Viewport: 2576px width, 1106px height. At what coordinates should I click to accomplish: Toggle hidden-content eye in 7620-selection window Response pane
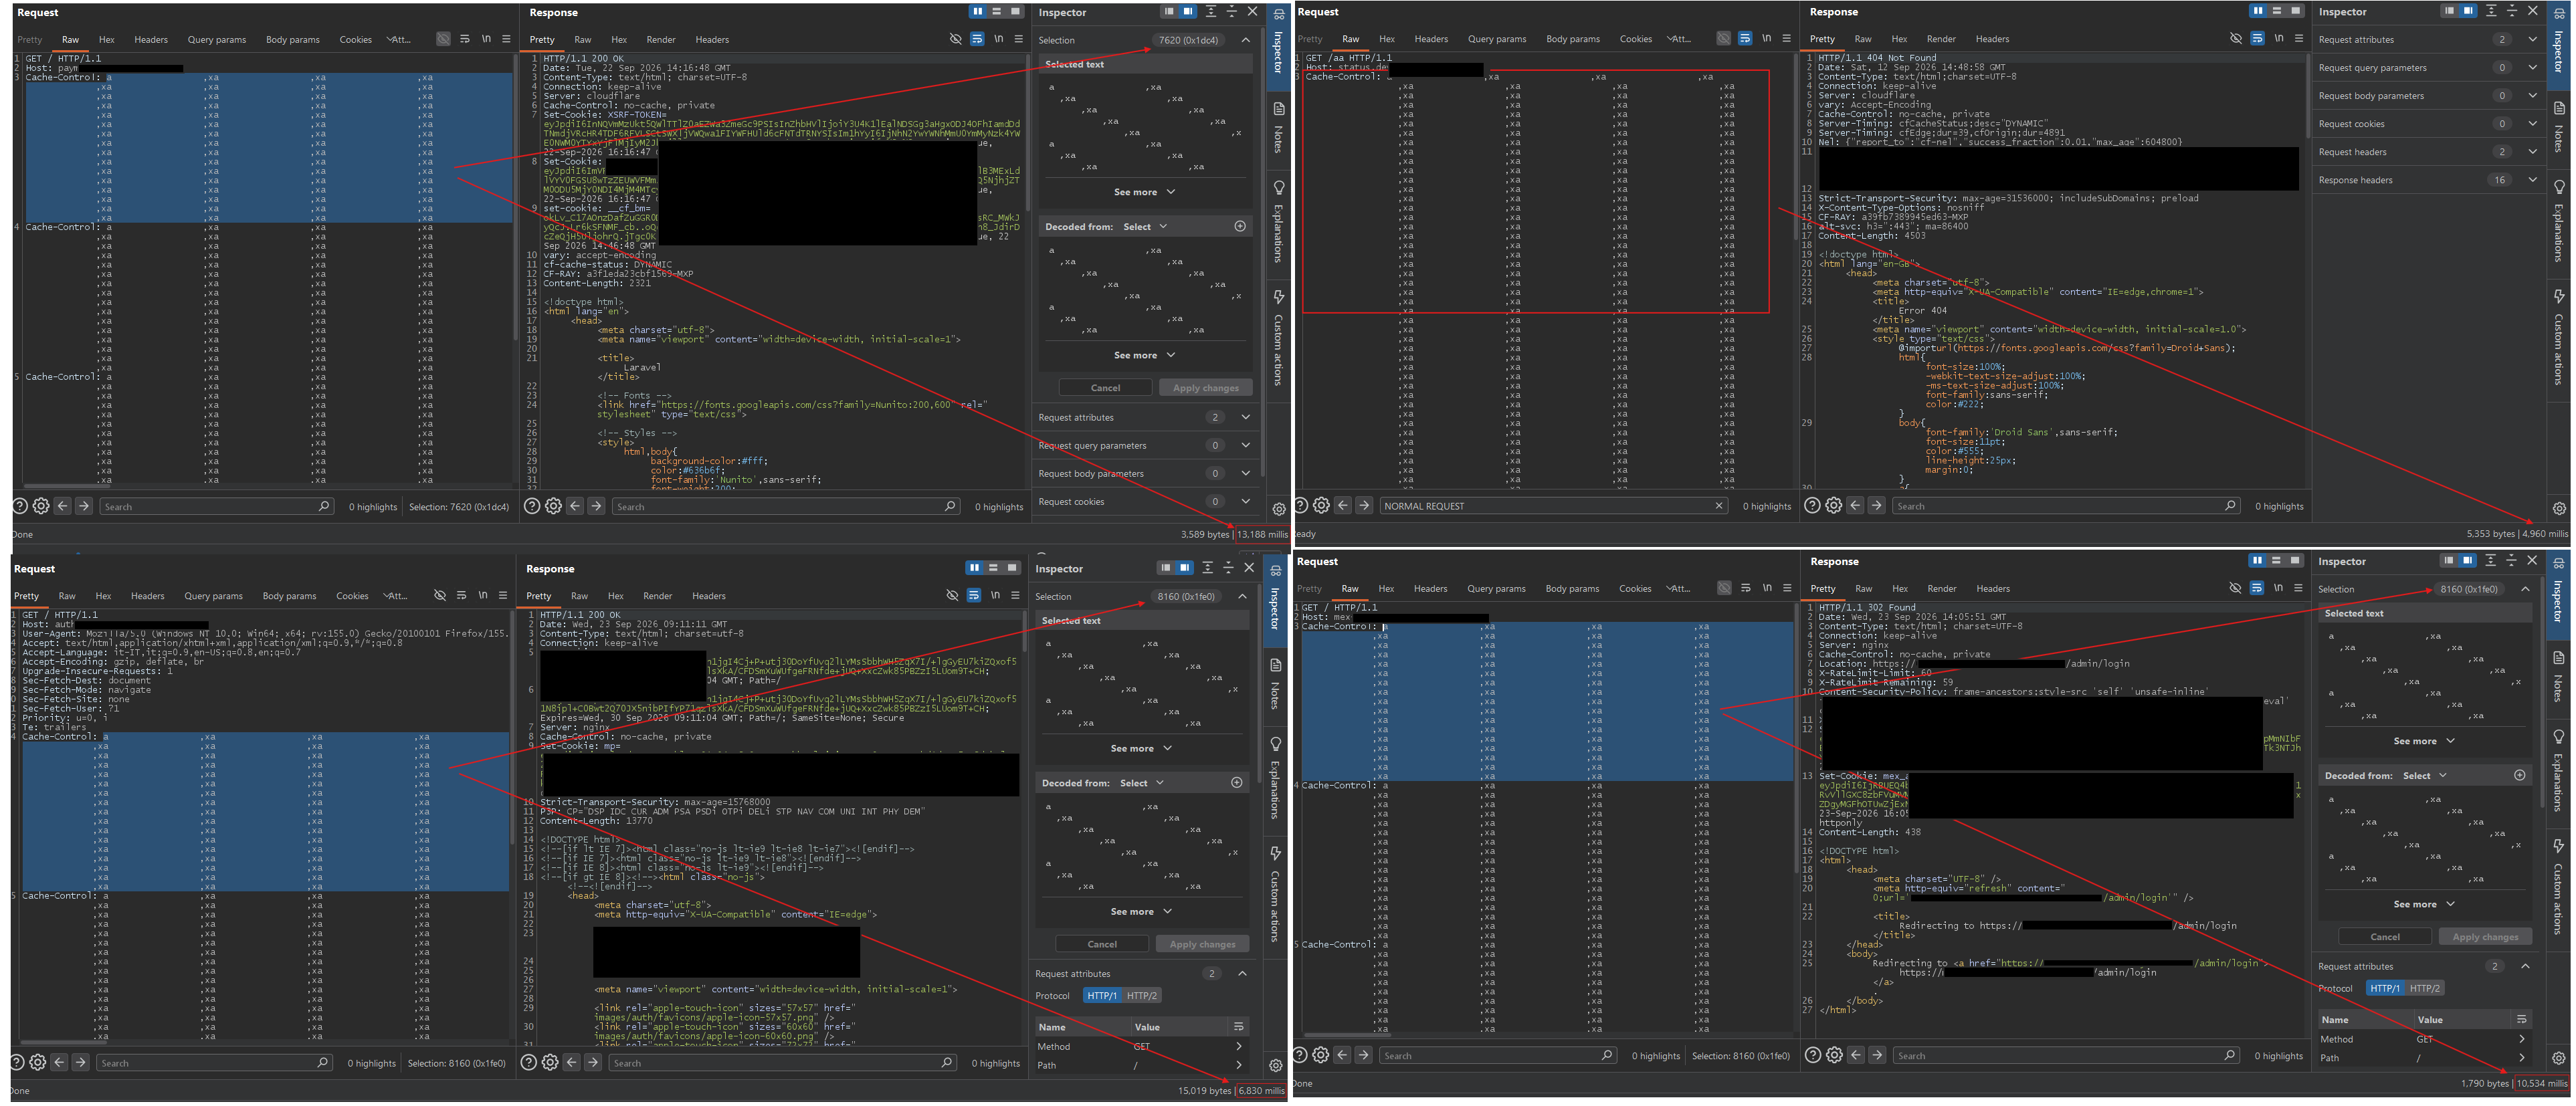click(955, 39)
